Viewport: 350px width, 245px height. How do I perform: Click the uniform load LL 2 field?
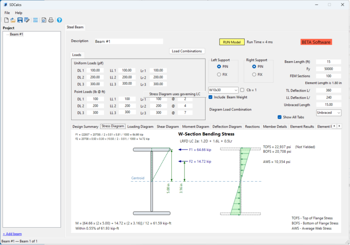point(127,77)
